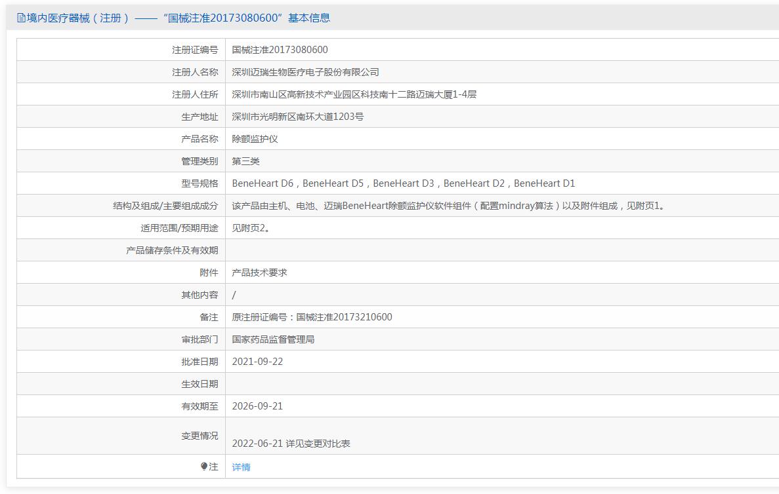Click the label 注册证编号

tap(195, 50)
